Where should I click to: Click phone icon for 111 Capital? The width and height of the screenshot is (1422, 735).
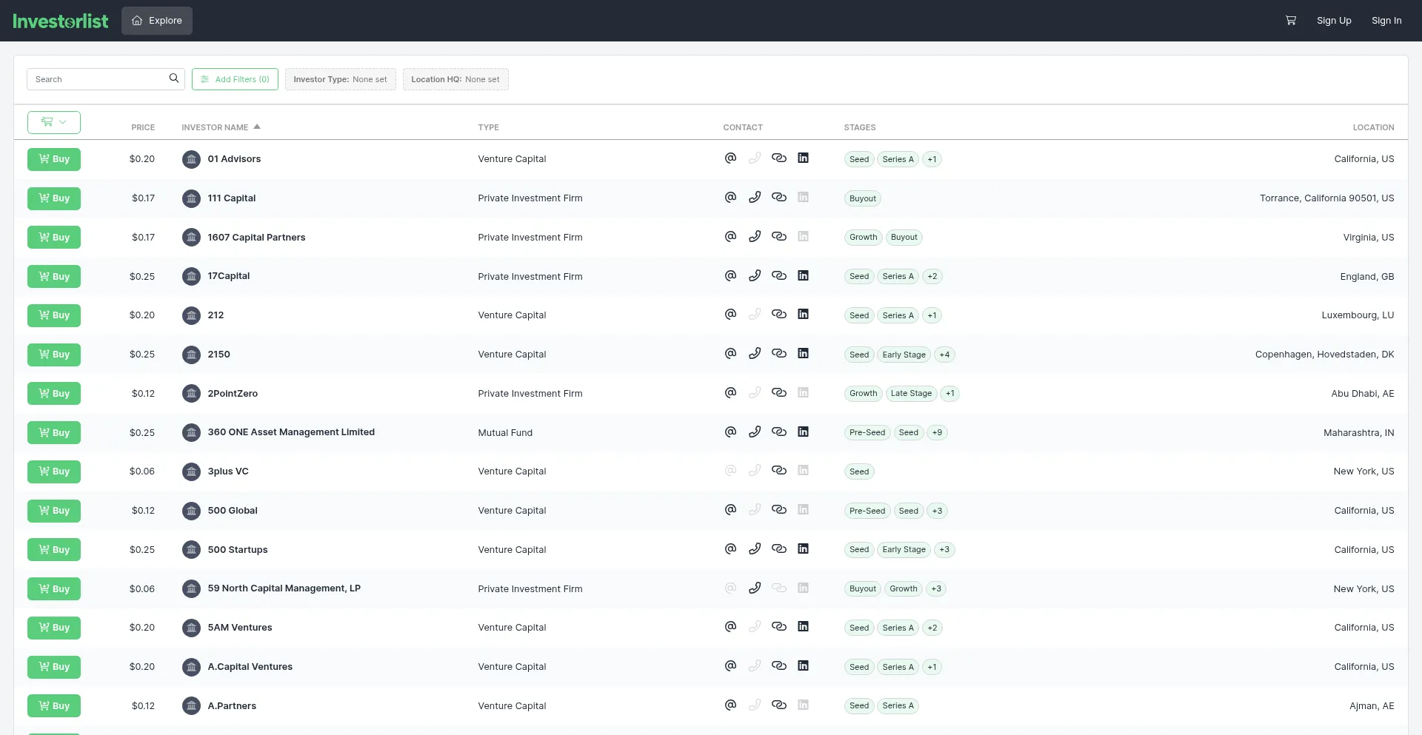754,198
